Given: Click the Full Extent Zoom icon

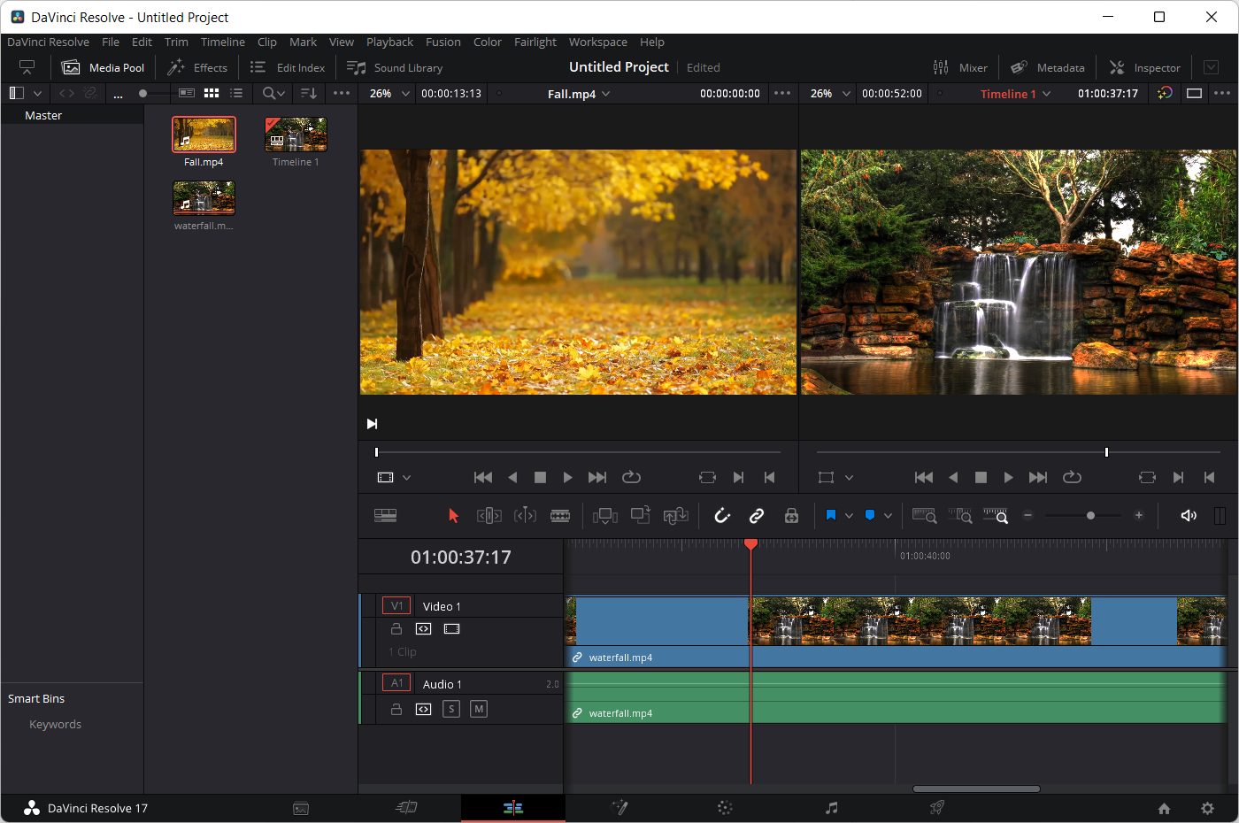Looking at the screenshot, I should [925, 516].
